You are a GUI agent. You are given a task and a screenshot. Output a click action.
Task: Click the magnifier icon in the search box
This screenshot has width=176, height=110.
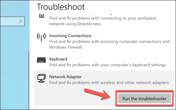(20, 21)
